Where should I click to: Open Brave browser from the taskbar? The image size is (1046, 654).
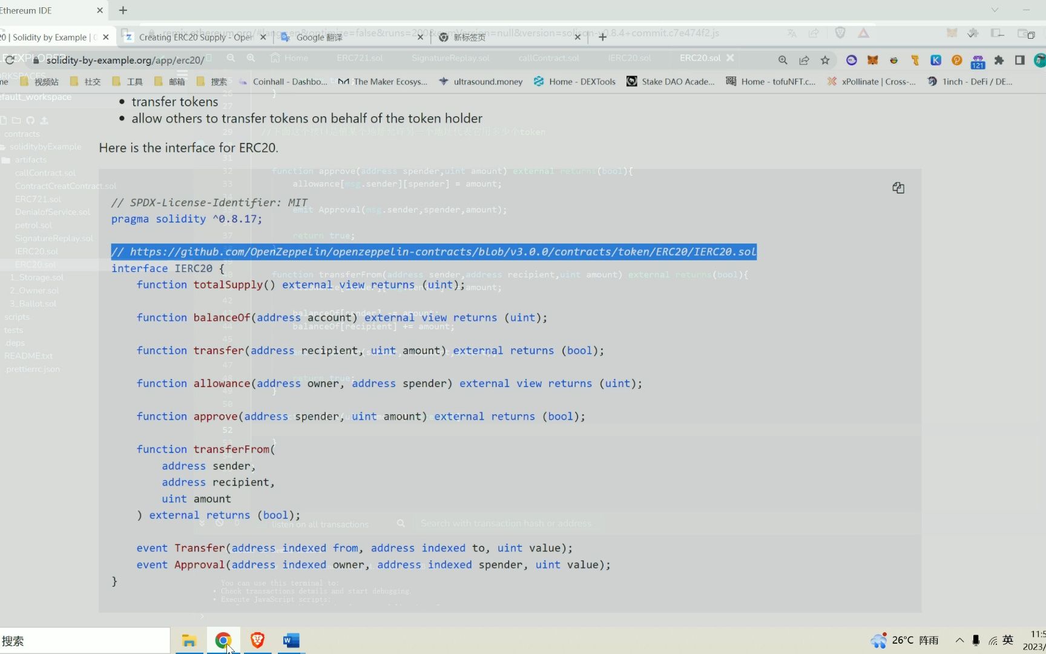click(257, 641)
